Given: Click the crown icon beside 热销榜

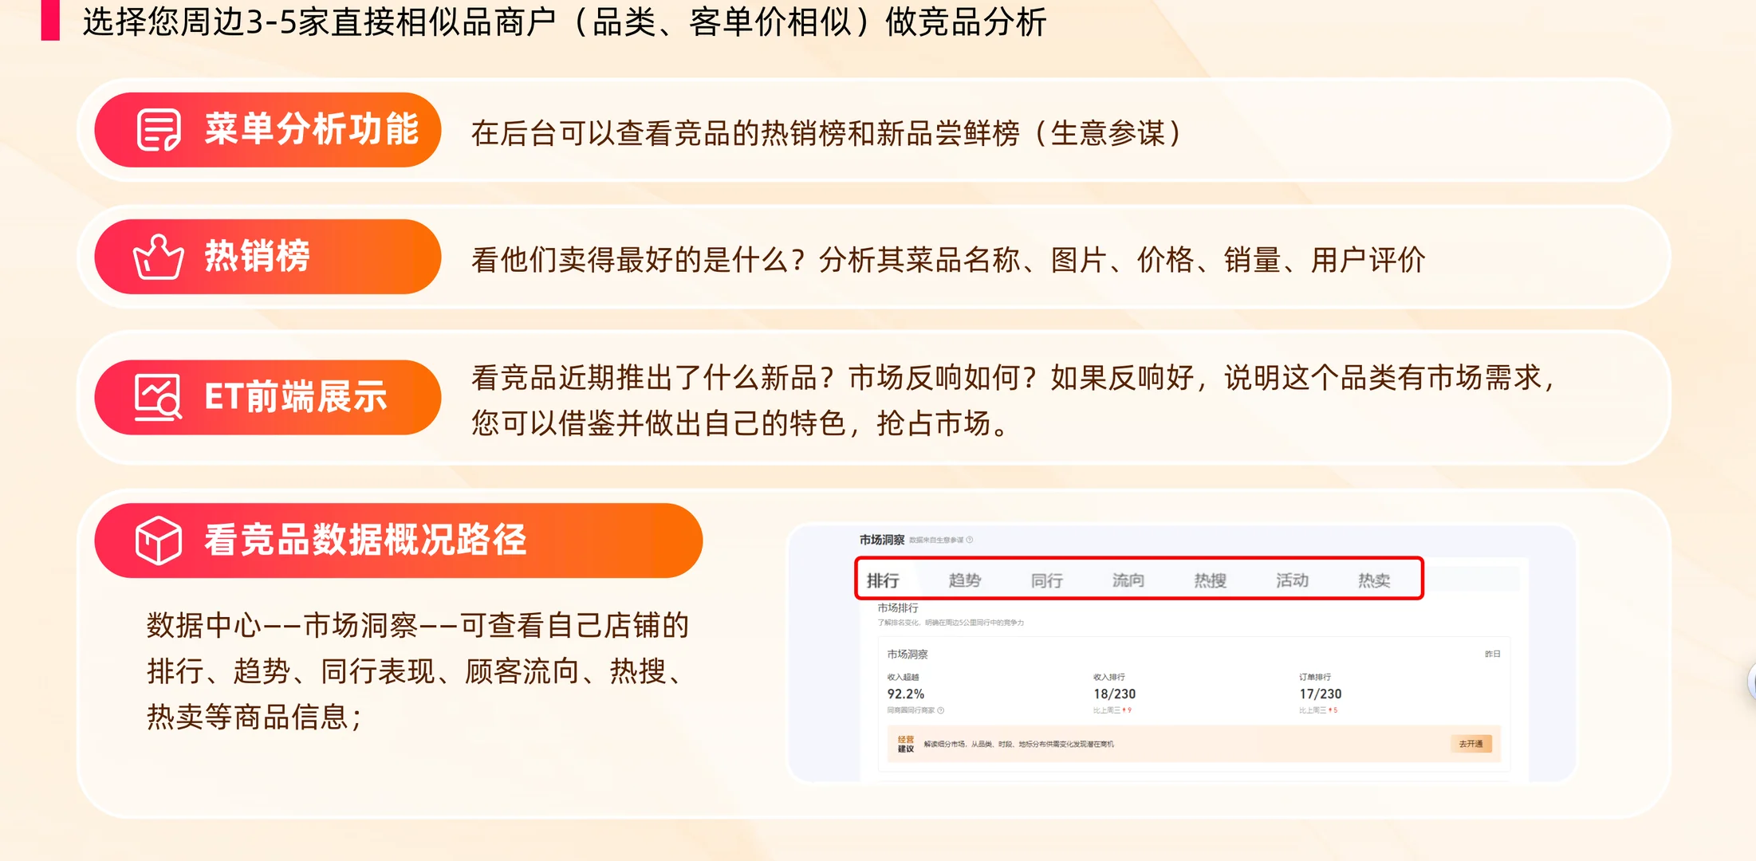Looking at the screenshot, I should point(159,257).
